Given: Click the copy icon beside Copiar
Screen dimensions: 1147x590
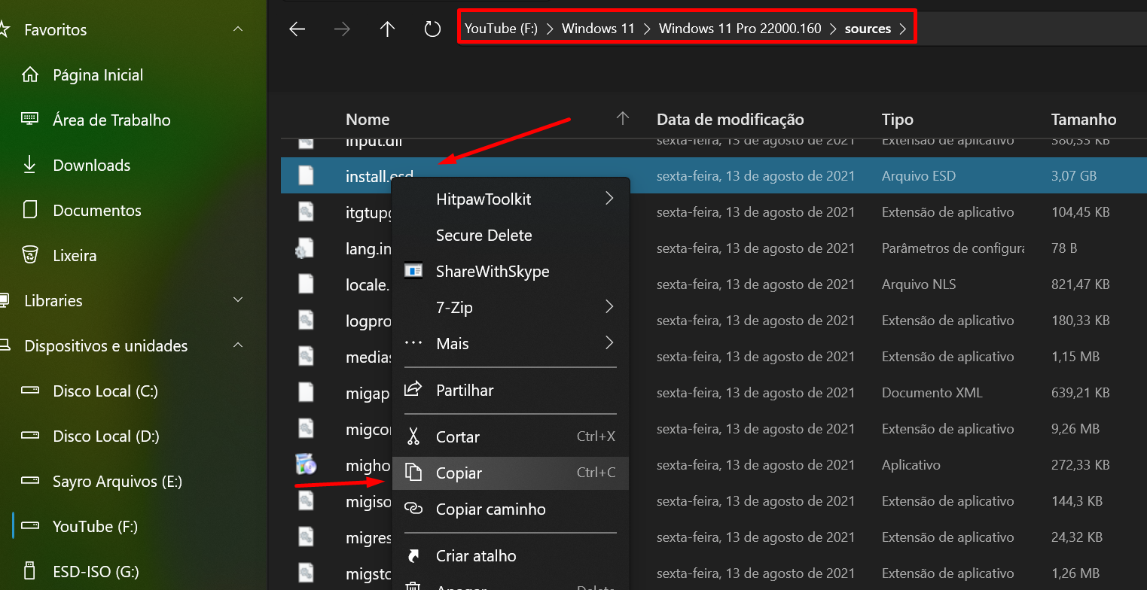Looking at the screenshot, I should tap(413, 473).
